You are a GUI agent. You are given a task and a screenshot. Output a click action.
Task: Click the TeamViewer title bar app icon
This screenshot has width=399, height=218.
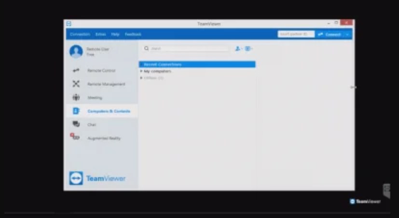click(69, 24)
